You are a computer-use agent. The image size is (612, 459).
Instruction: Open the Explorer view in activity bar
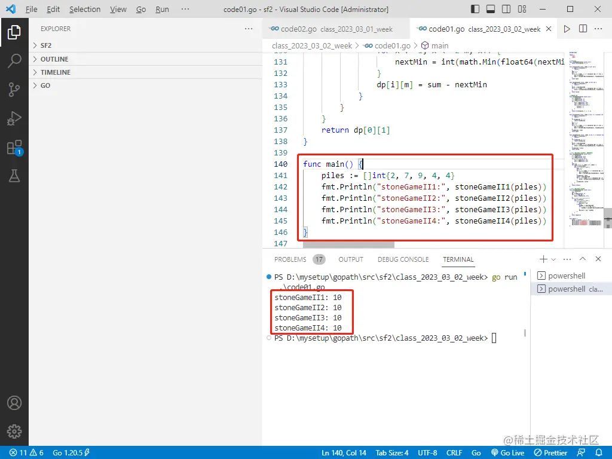point(14,32)
